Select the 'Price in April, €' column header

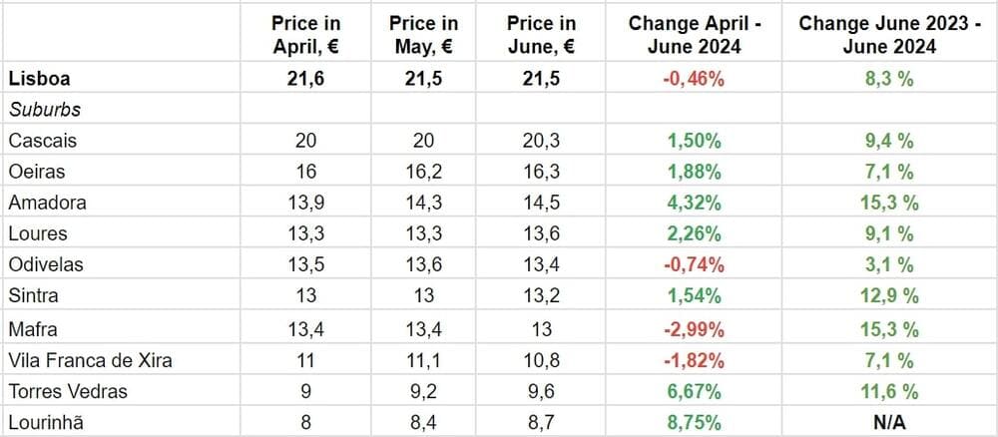306,36
